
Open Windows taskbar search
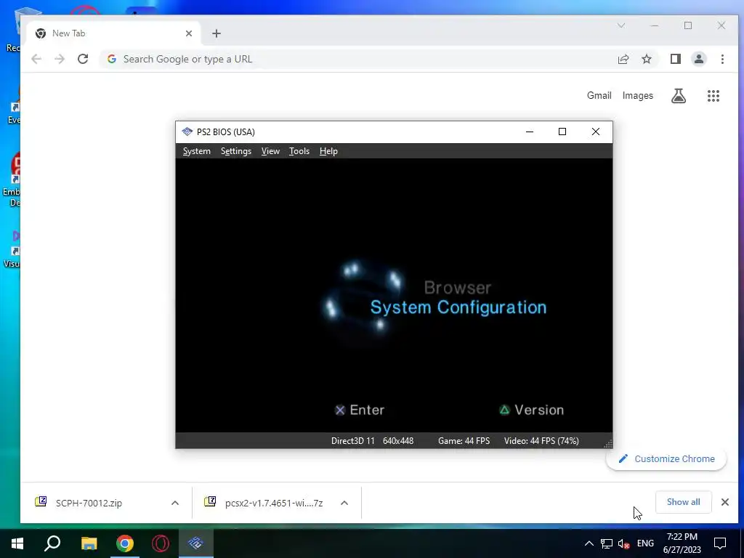pyautogui.click(x=52, y=543)
